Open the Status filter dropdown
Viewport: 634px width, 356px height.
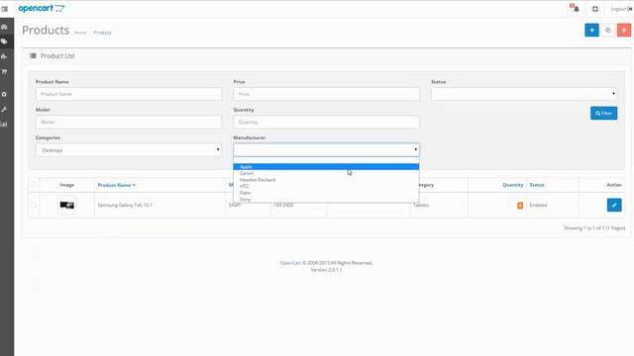tap(524, 94)
